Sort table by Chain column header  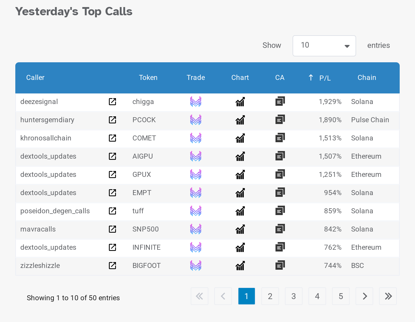(367, 78)
